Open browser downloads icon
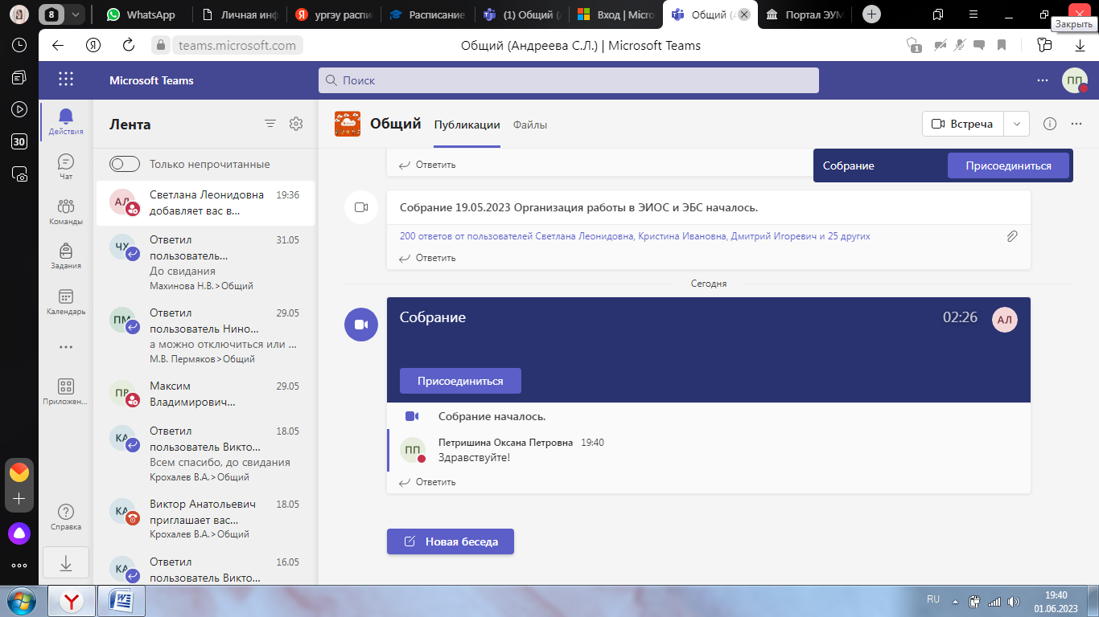 1080,45
